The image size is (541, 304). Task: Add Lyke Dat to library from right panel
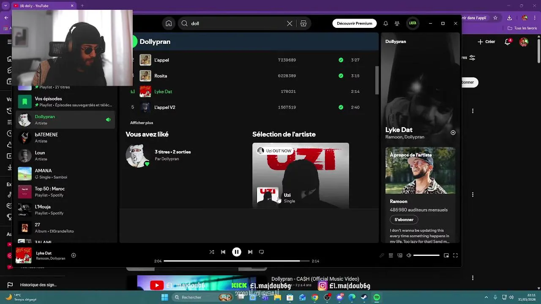[453, 133]
